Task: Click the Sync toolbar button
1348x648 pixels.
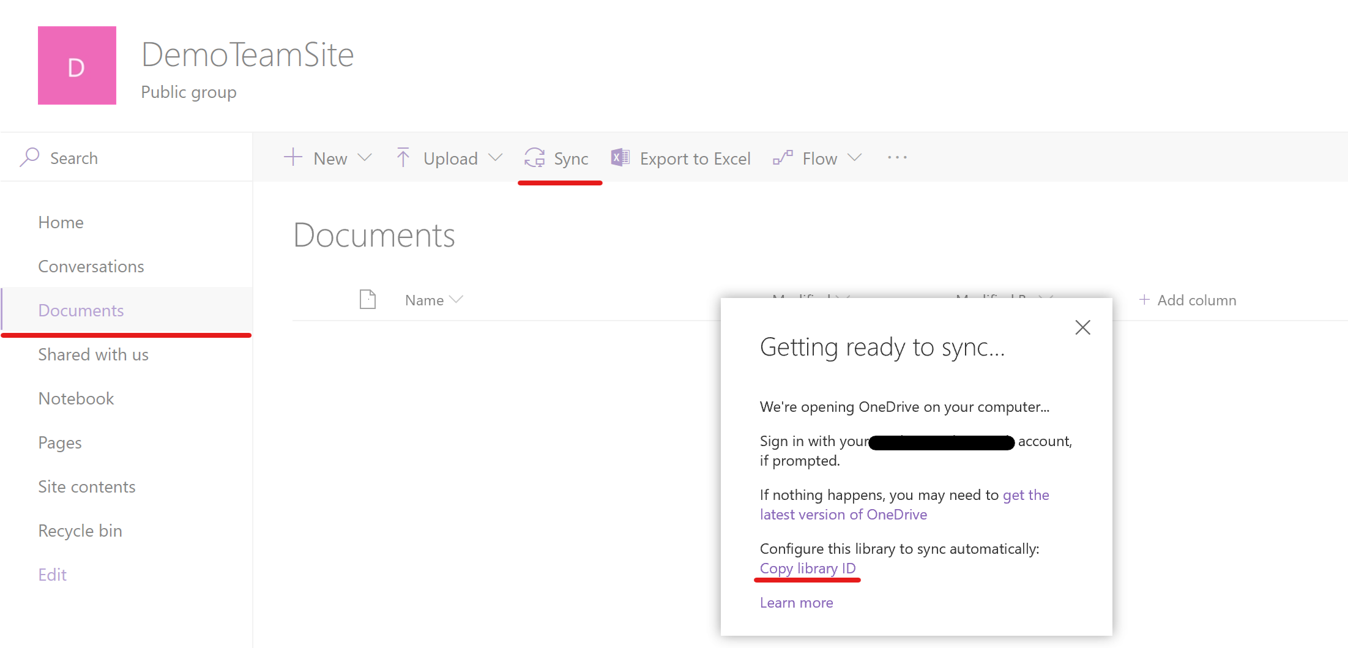Action: pyautogui.click(x=556, y=158)
